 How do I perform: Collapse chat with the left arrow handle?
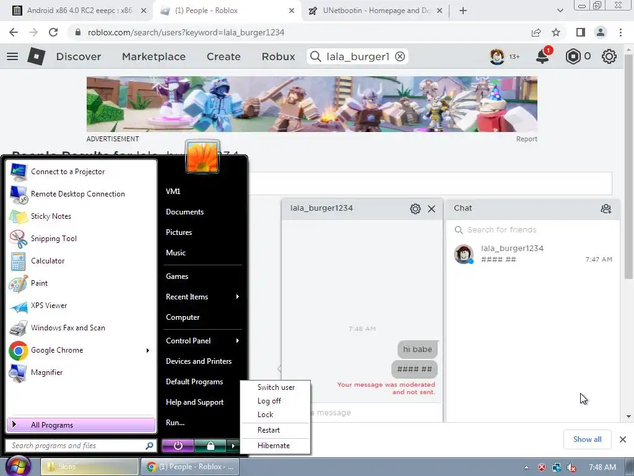pos(279,369)
